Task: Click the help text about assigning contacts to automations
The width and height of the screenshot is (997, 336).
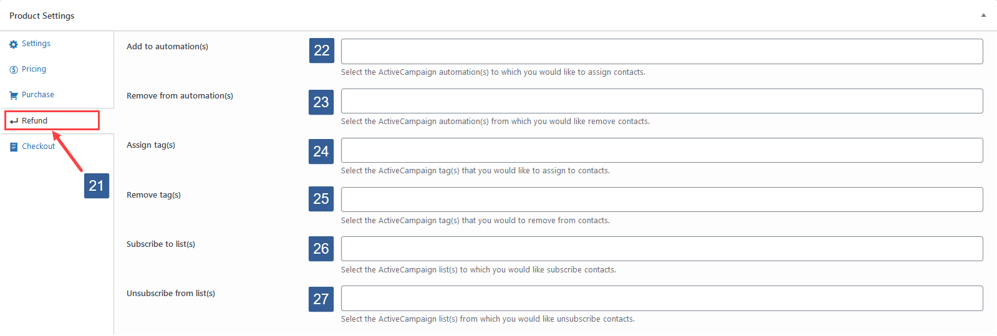Action: click(493, 72)
